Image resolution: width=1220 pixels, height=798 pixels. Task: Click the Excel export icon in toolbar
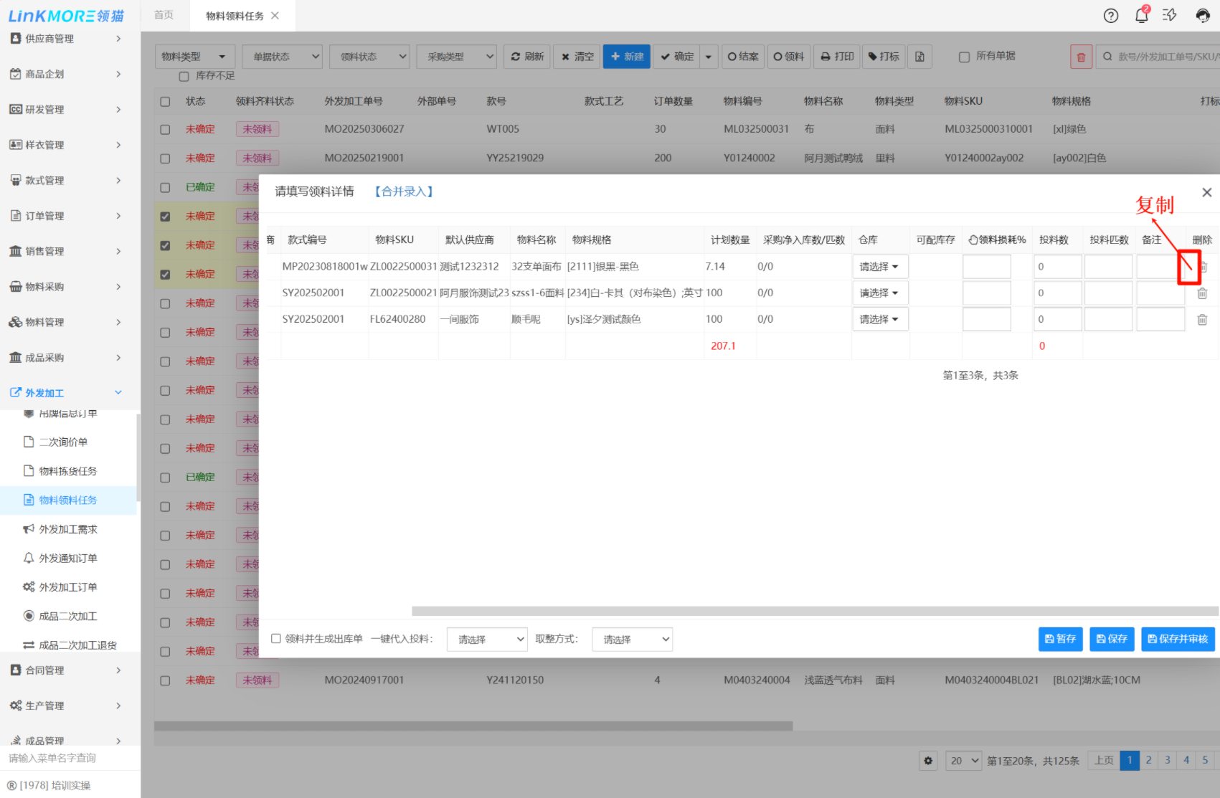click(x=919, y=57)
